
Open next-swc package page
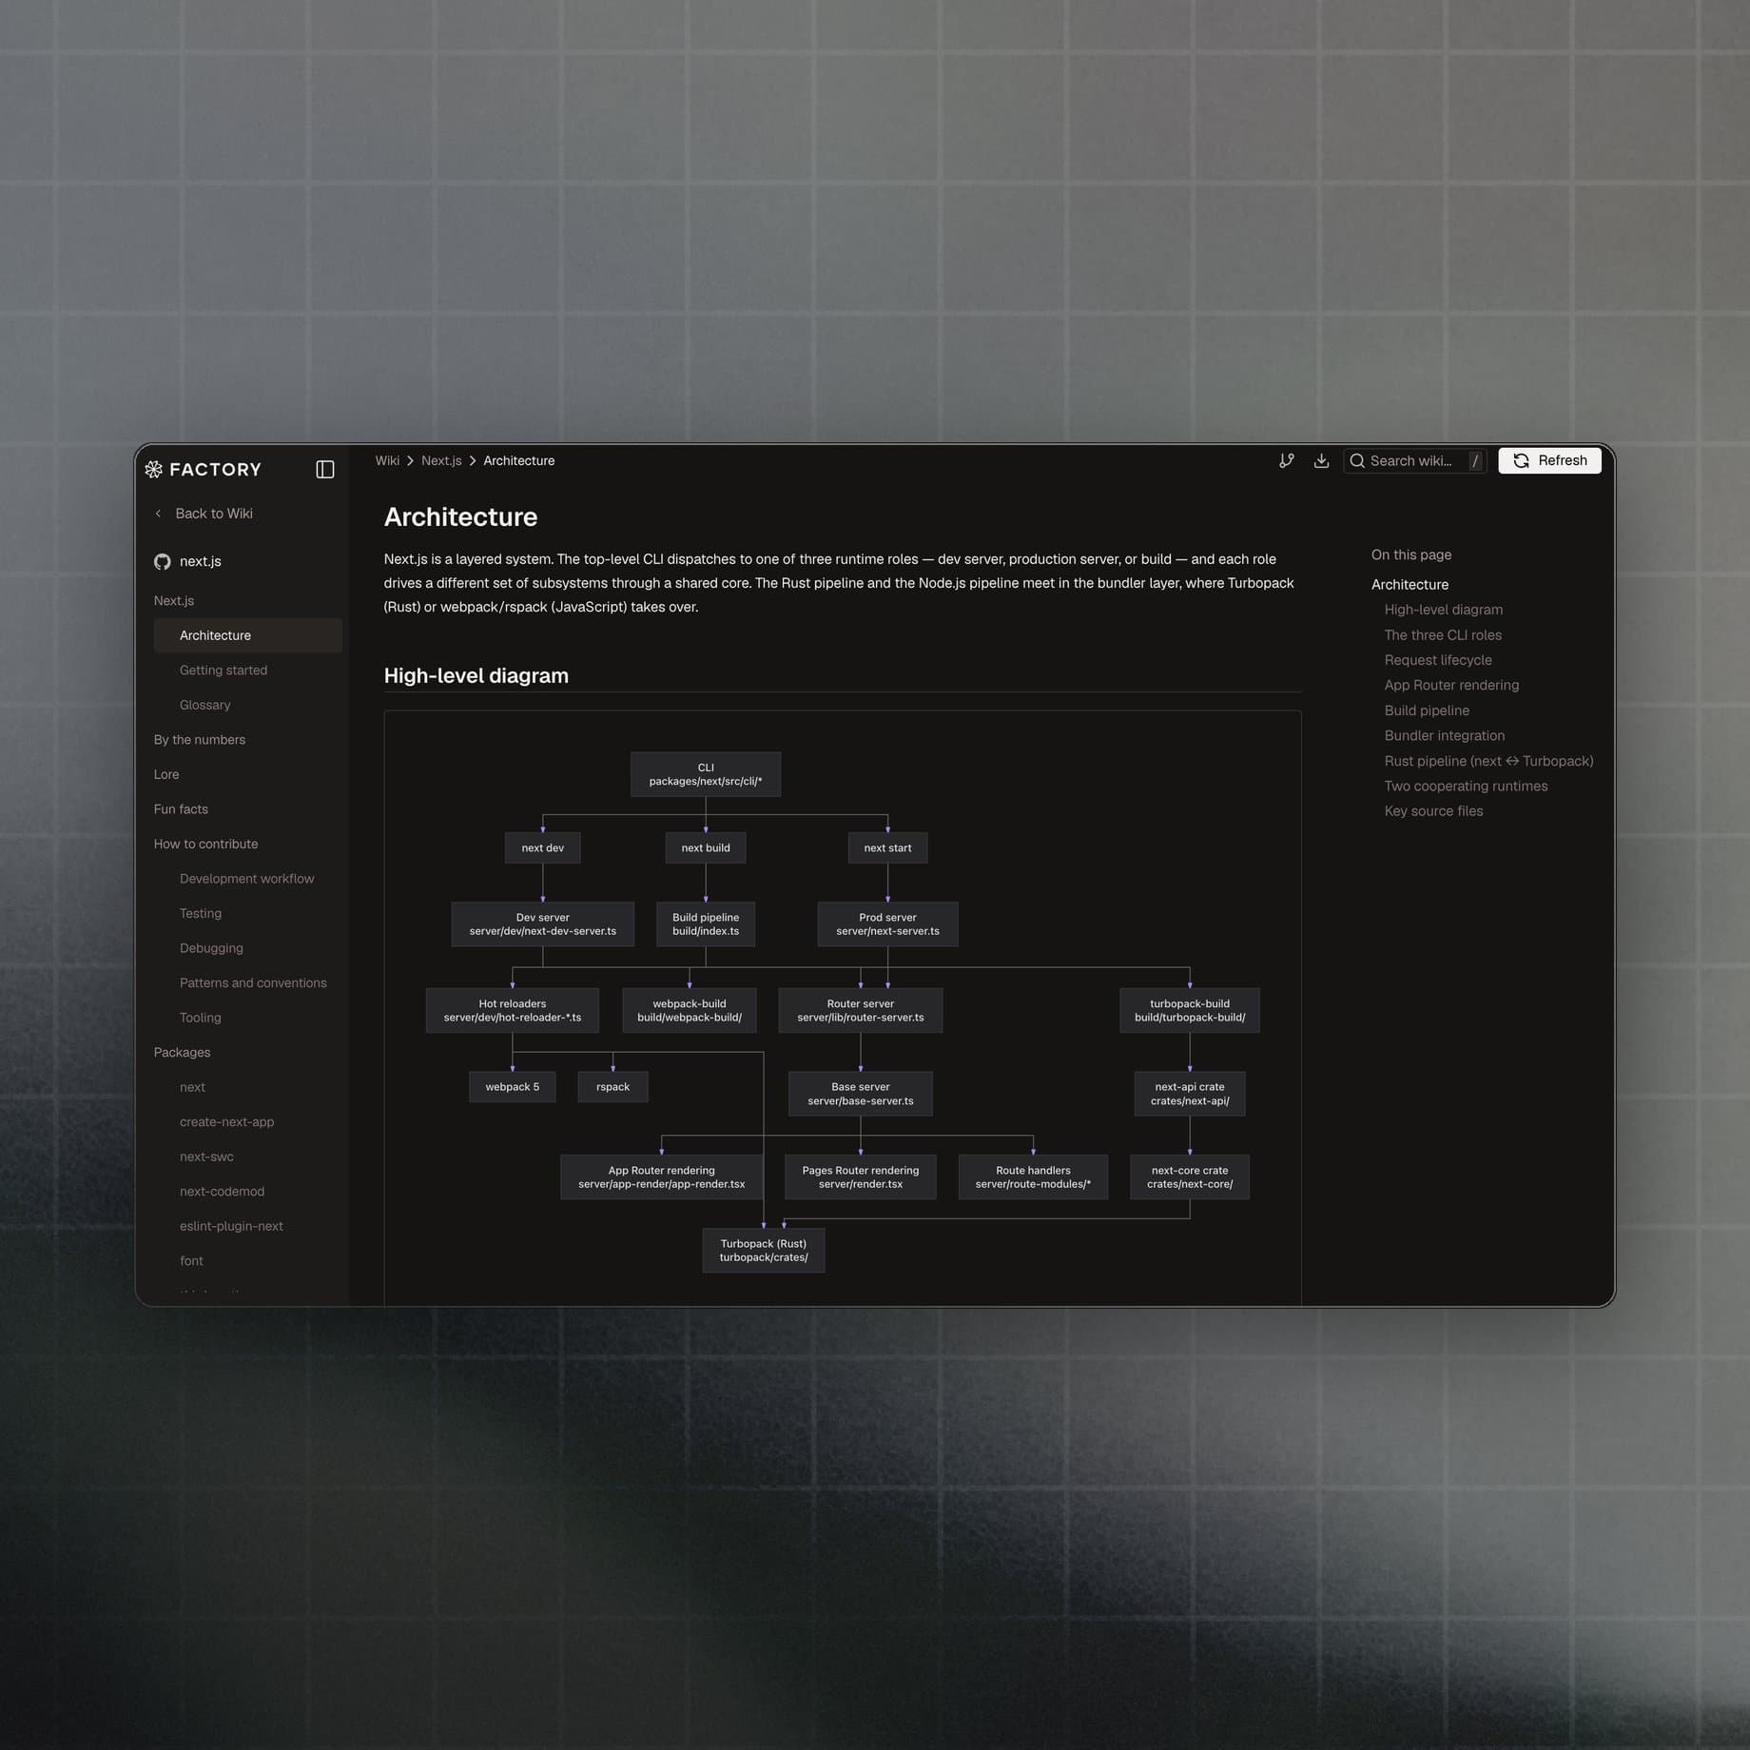(206, 1157)
